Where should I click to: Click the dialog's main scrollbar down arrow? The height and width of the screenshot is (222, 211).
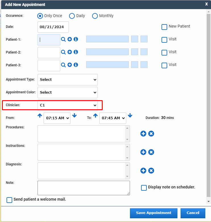click(x=208, y=202)
